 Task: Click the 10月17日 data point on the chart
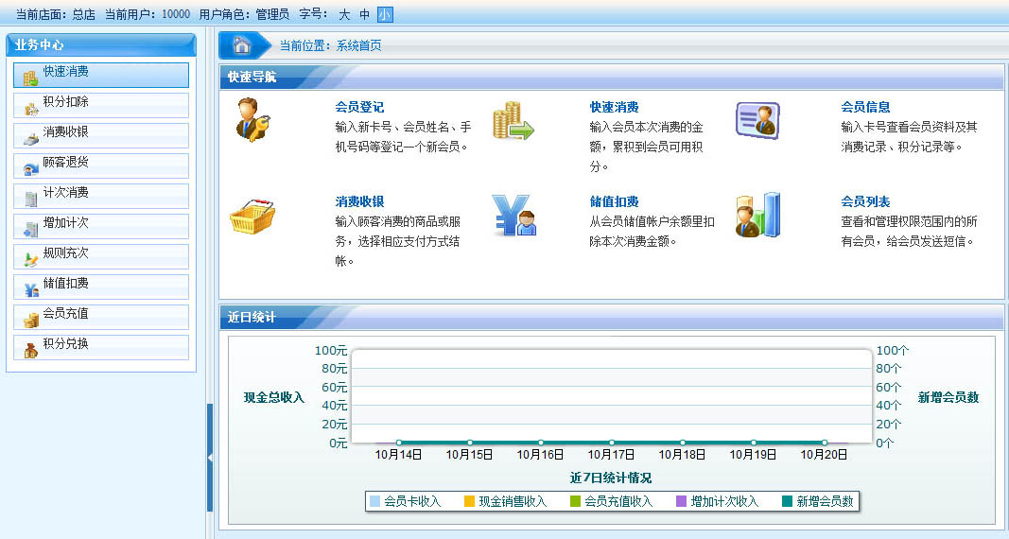pyautogui.click(x=612, y=443)
